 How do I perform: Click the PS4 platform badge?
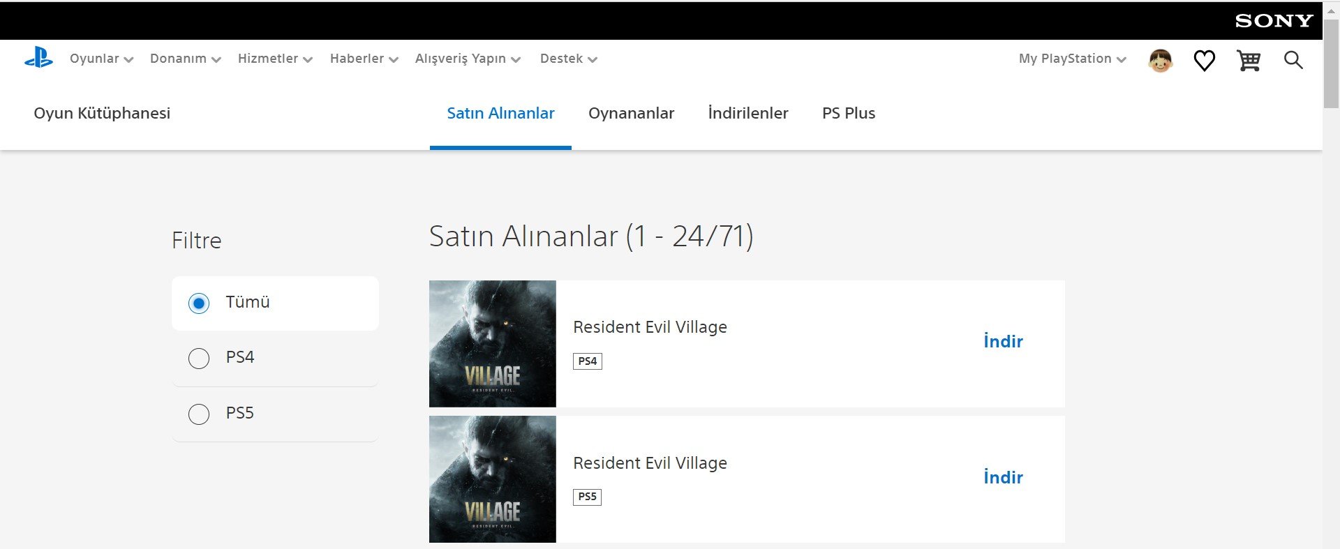coord(588,361)
